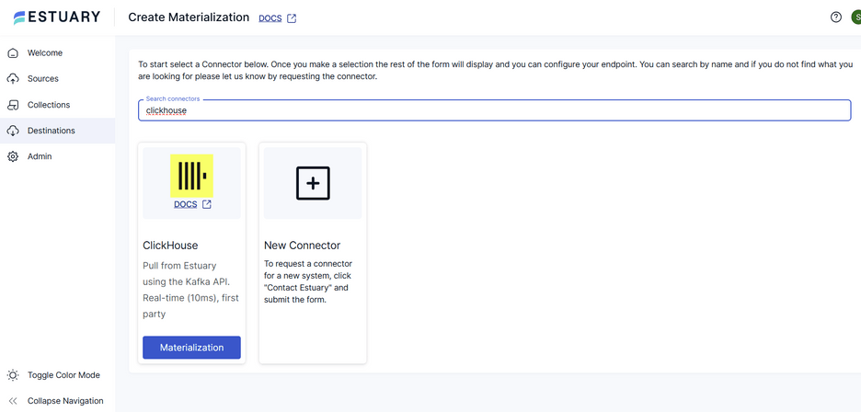The image size is (861, 412).
Task: Select the Sources menu item
Action: coord(43,79)
